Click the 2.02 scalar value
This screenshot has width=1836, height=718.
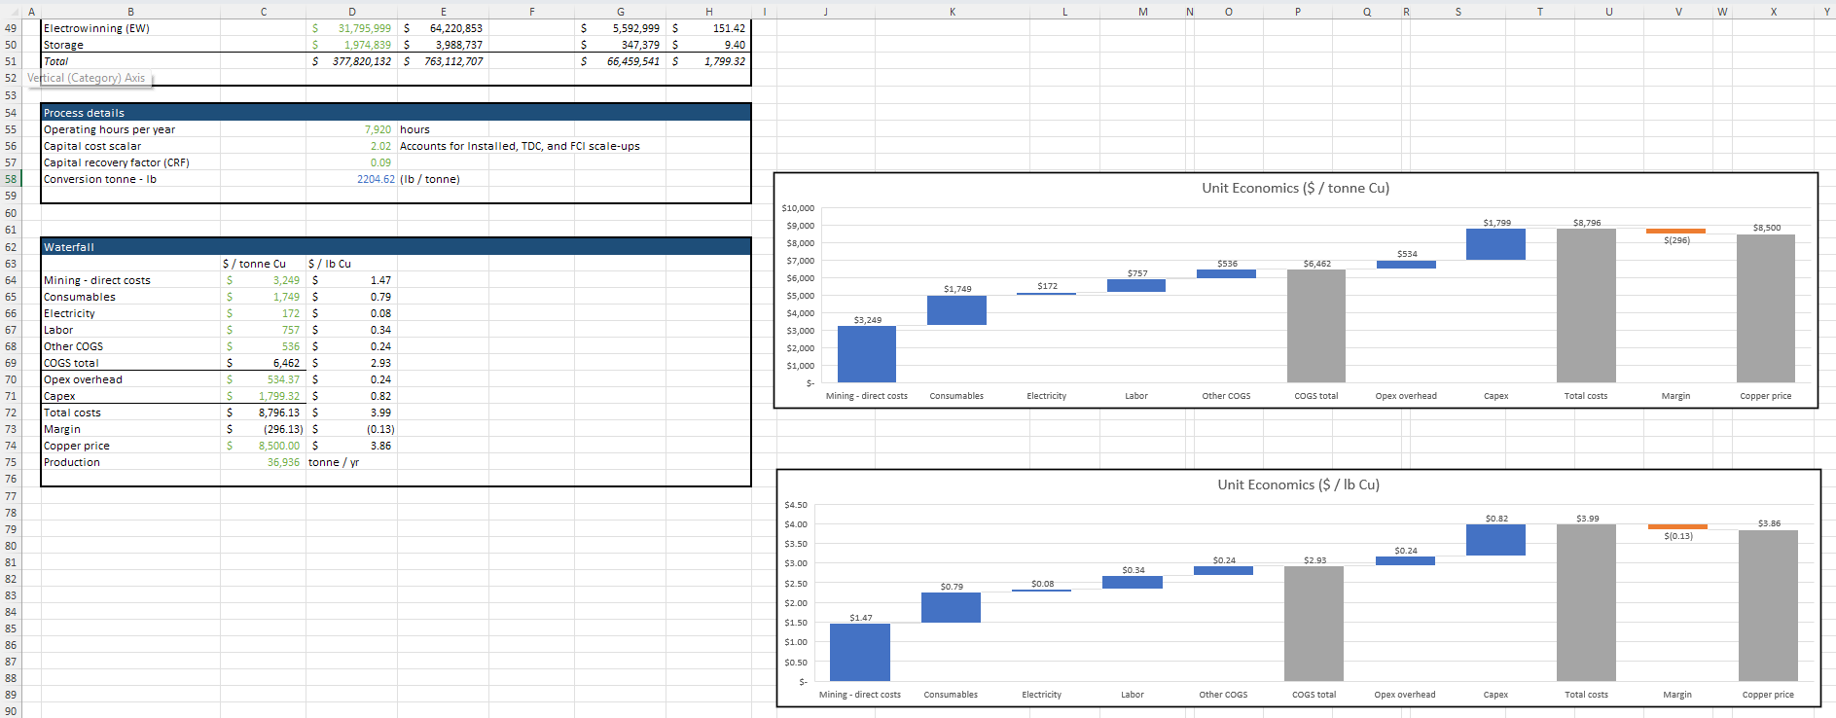pos(351,146)
